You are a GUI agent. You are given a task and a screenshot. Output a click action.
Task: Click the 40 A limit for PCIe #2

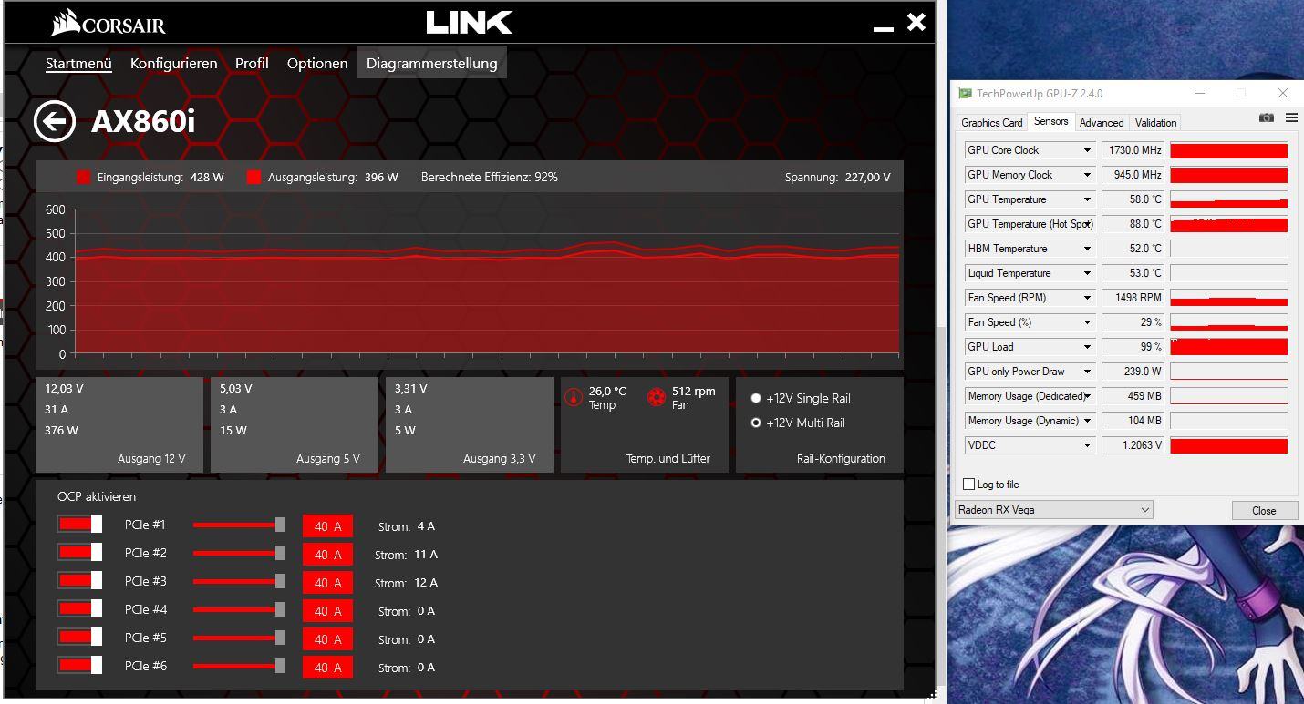click(327, 555)
